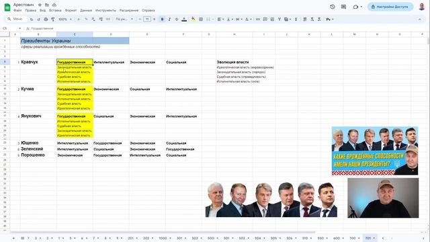This screenshot has height=242, width=430.
Task: Click the move-to-folder icon beside title
Action: (47, 5)
